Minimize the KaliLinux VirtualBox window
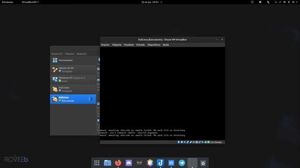The width and height of the screenshot is (300, 168). click(217, 40)
